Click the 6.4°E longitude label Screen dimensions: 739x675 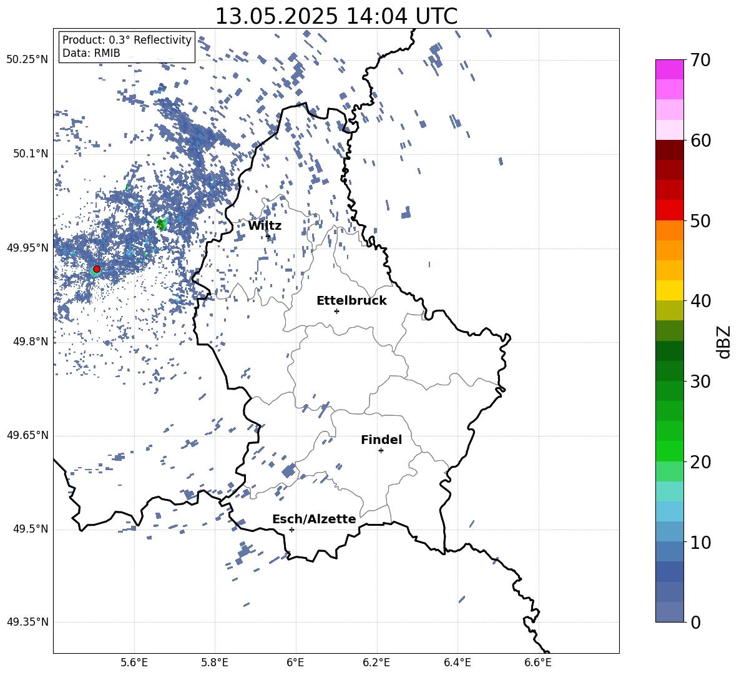click(457, 663)
